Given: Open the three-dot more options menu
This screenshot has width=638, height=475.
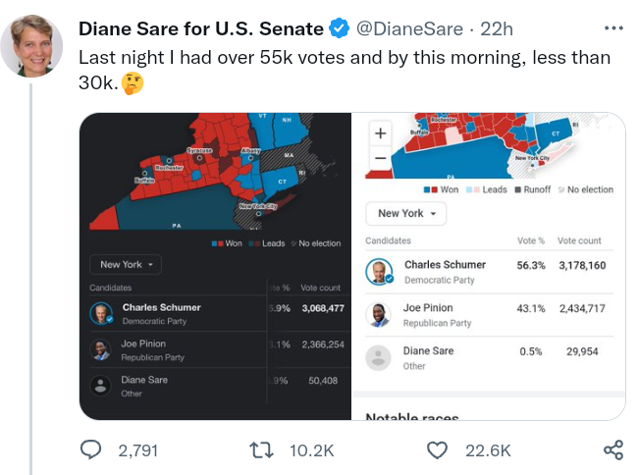Looking at the screenshot, I should [x=613, y=28].
